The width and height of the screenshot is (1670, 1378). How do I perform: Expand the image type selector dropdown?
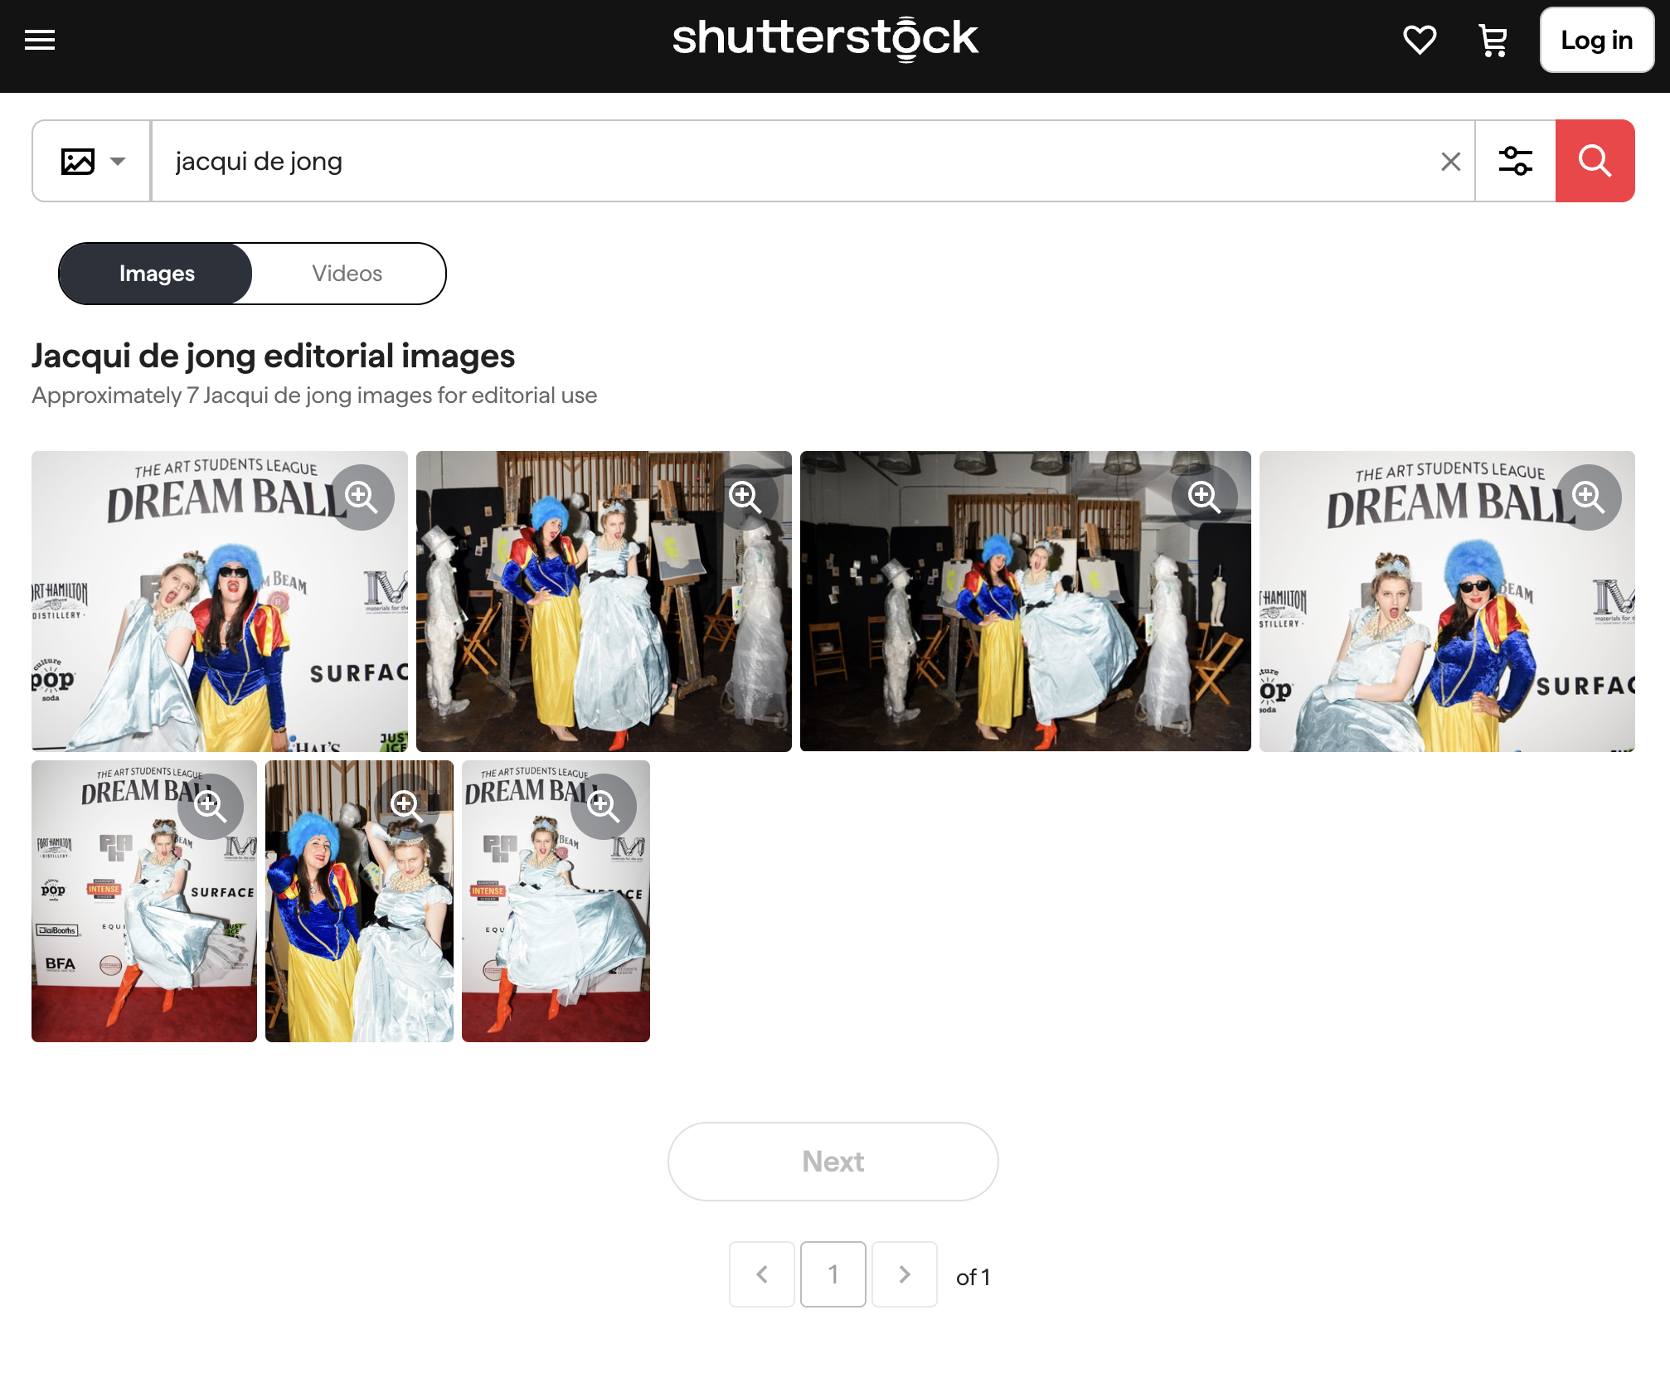92,161
